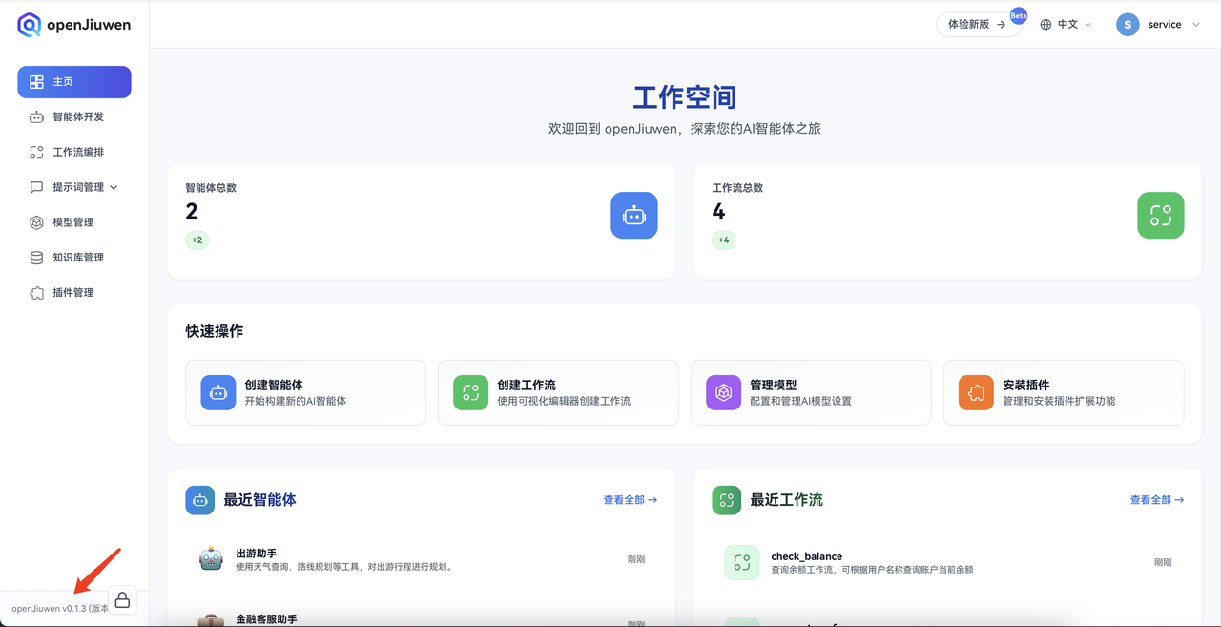Click the 安装插件 quick action card
The width and height of the screenshot is (1221, 627).
pyautogui.click(x=1064, y=392)
